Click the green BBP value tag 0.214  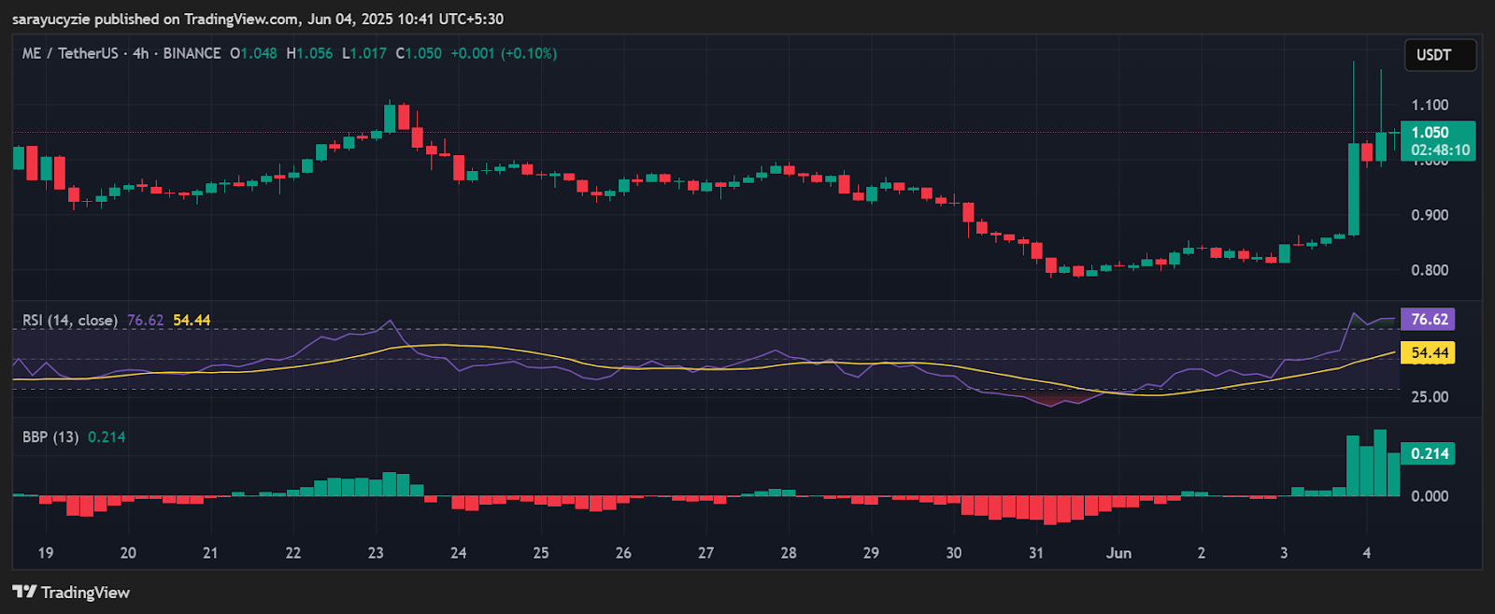[x=1429, y=453]
